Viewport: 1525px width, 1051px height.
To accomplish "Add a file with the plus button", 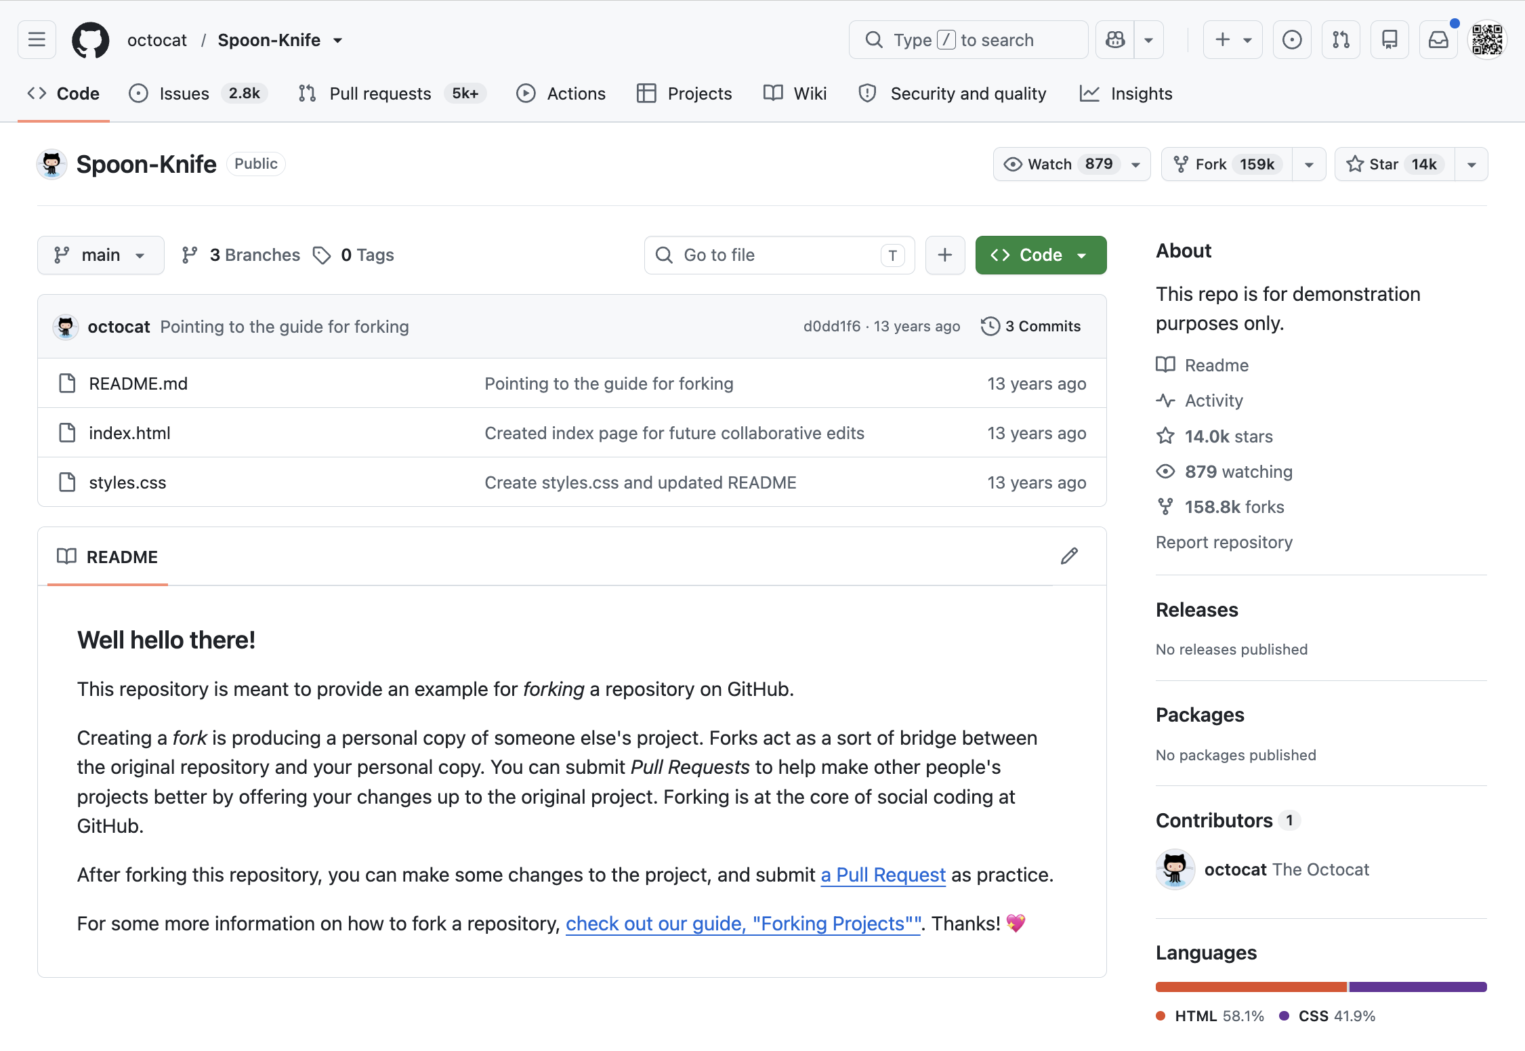I will (945, 255).
